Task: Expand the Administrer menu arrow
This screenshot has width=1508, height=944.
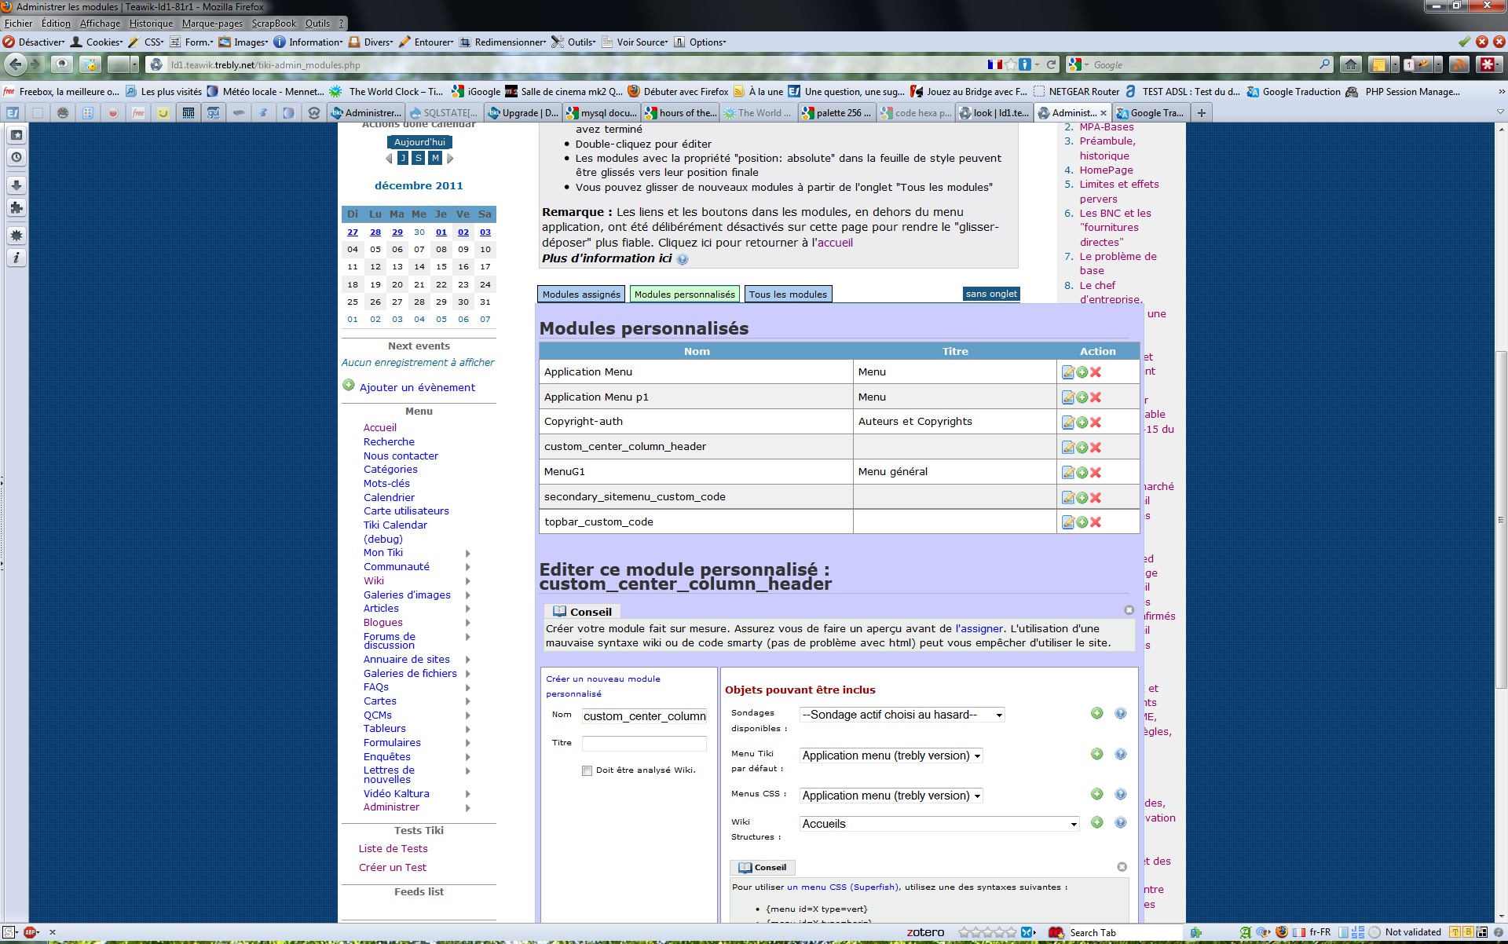Action: tap(468, 807)
